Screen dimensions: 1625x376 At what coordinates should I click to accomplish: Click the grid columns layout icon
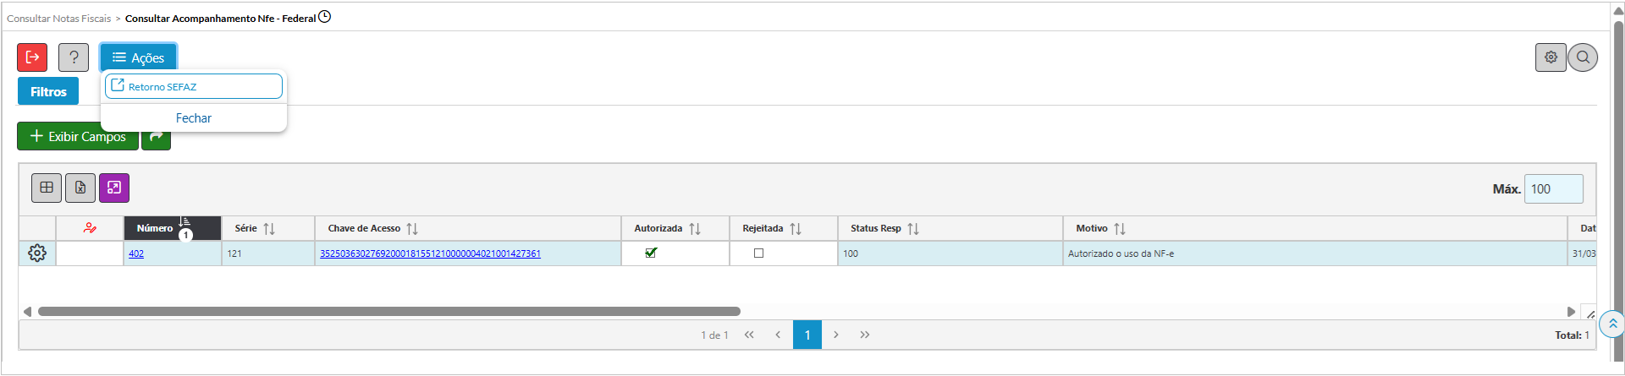47,188
